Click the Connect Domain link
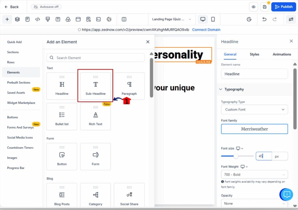 (x=206, y=30)
